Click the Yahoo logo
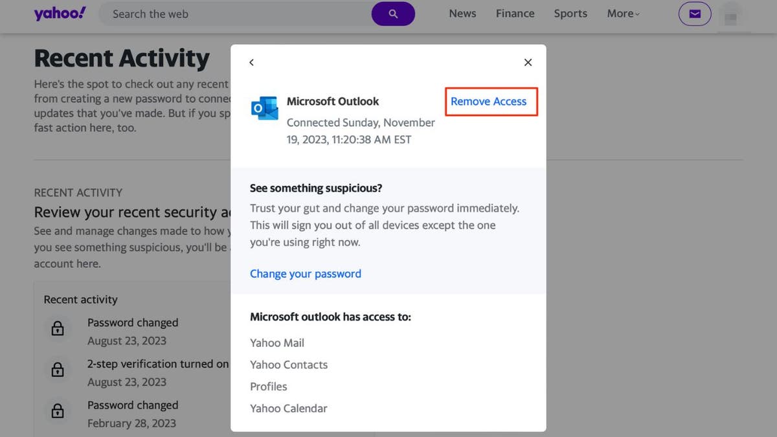This screenshot has width=777, height=437. (x=60, y=14)
